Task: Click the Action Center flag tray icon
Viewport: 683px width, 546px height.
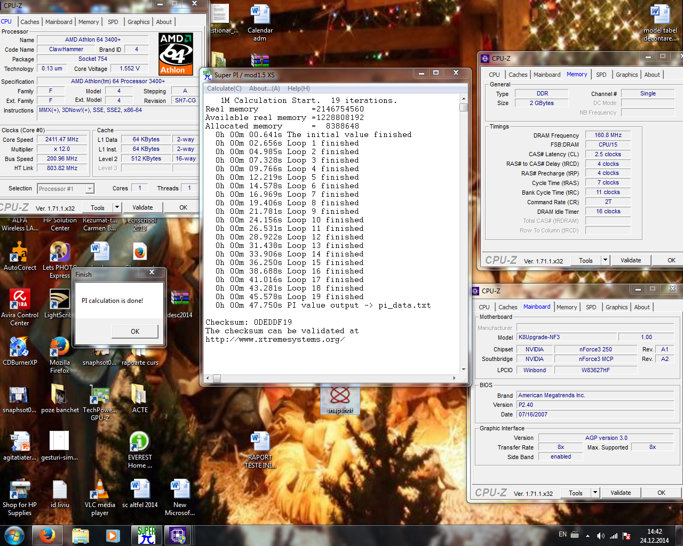Action: pyautogui.click(x=626, y=535)
